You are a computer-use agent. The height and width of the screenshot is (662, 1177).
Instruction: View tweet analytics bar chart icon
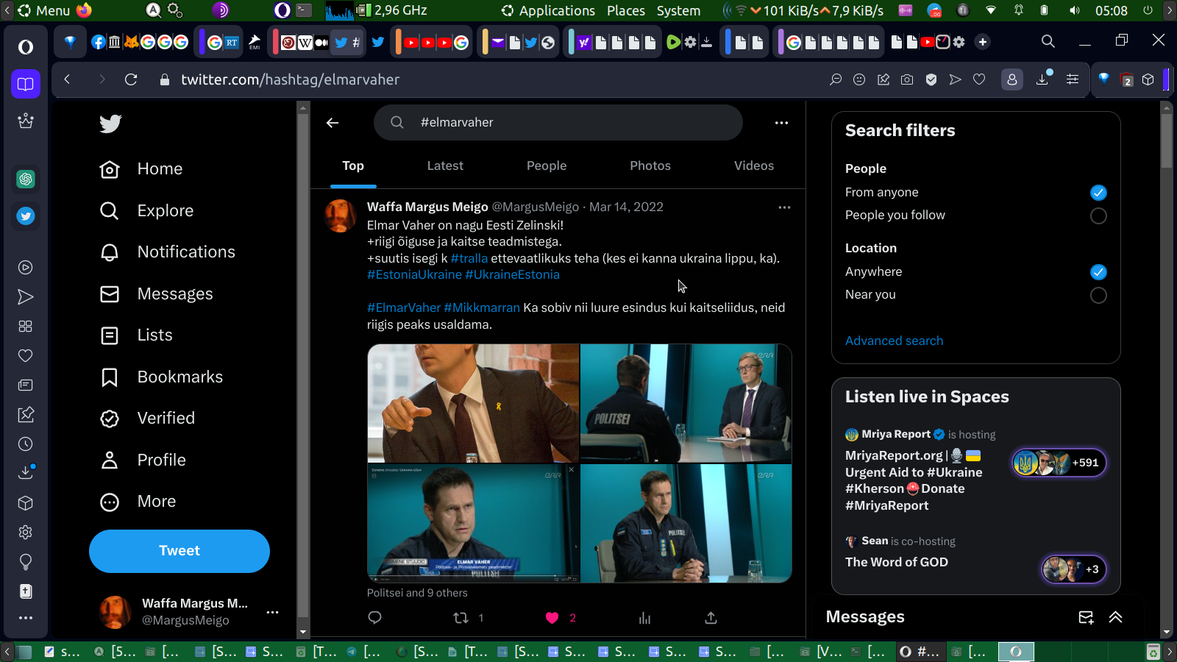point(645,618)
